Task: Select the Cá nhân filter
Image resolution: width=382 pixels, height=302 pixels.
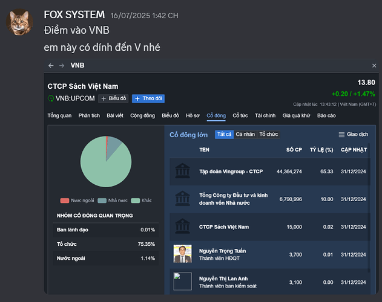Action: point(245,134)
